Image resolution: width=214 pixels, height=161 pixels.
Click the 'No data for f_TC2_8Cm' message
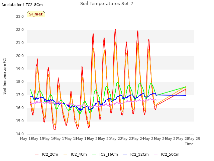tap(22, 5)
